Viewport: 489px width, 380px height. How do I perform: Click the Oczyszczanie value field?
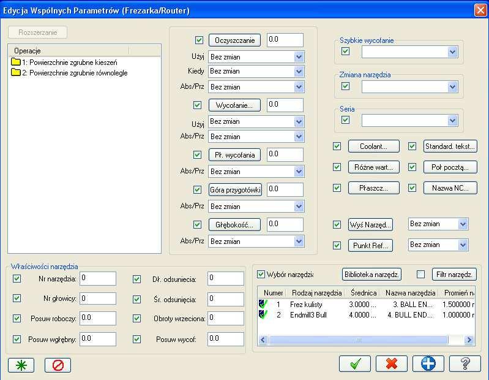pyautogui.click(x=285, y=40)
